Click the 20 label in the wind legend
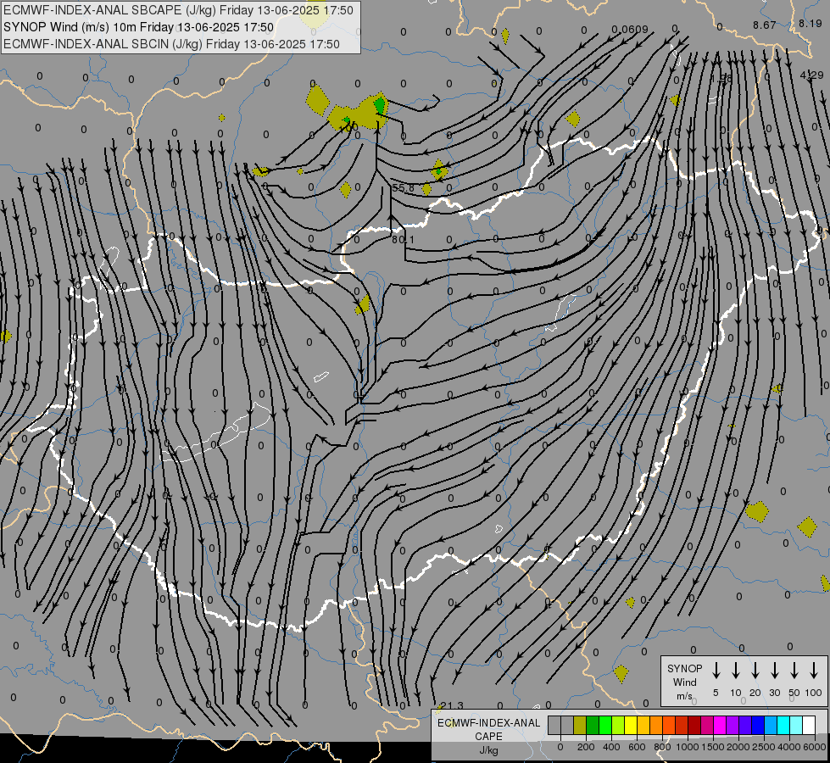Screen dimensions: 830x763 point(755,693)
